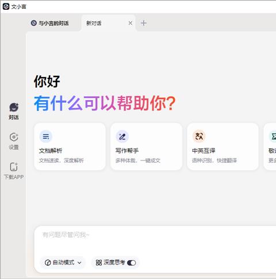Click the chevron arrow next to 自动模式
This screenshot has width=276, height=279.
(x=79, y=263)
